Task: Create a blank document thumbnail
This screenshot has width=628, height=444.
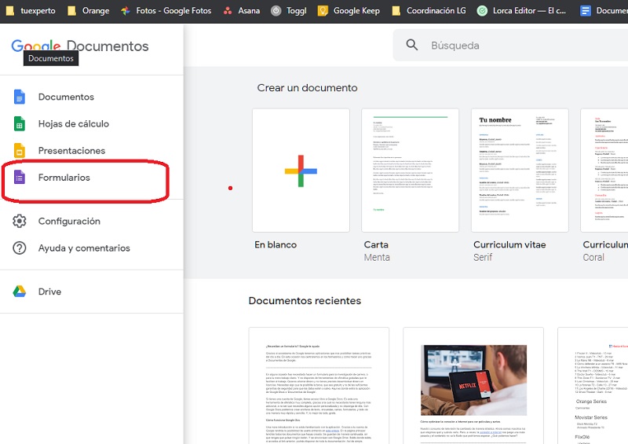Action: (301, 171)
